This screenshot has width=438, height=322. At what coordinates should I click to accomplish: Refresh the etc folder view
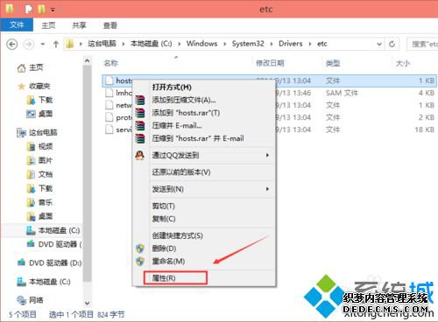coord(392,44)
